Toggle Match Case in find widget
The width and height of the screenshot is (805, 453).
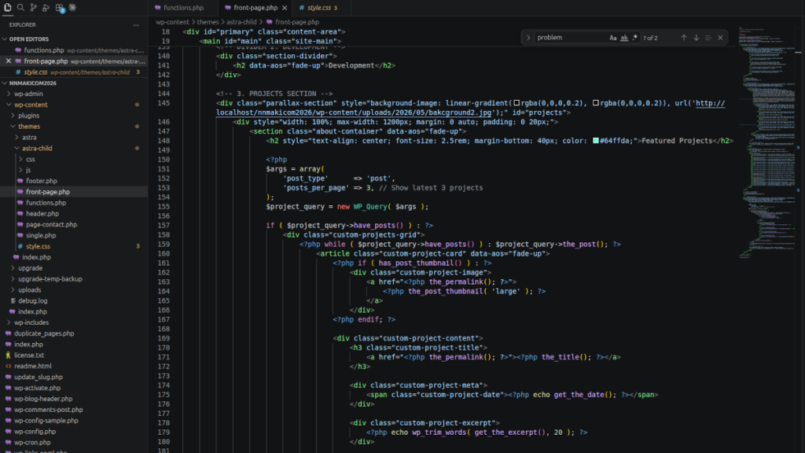[x=612, y=38]
